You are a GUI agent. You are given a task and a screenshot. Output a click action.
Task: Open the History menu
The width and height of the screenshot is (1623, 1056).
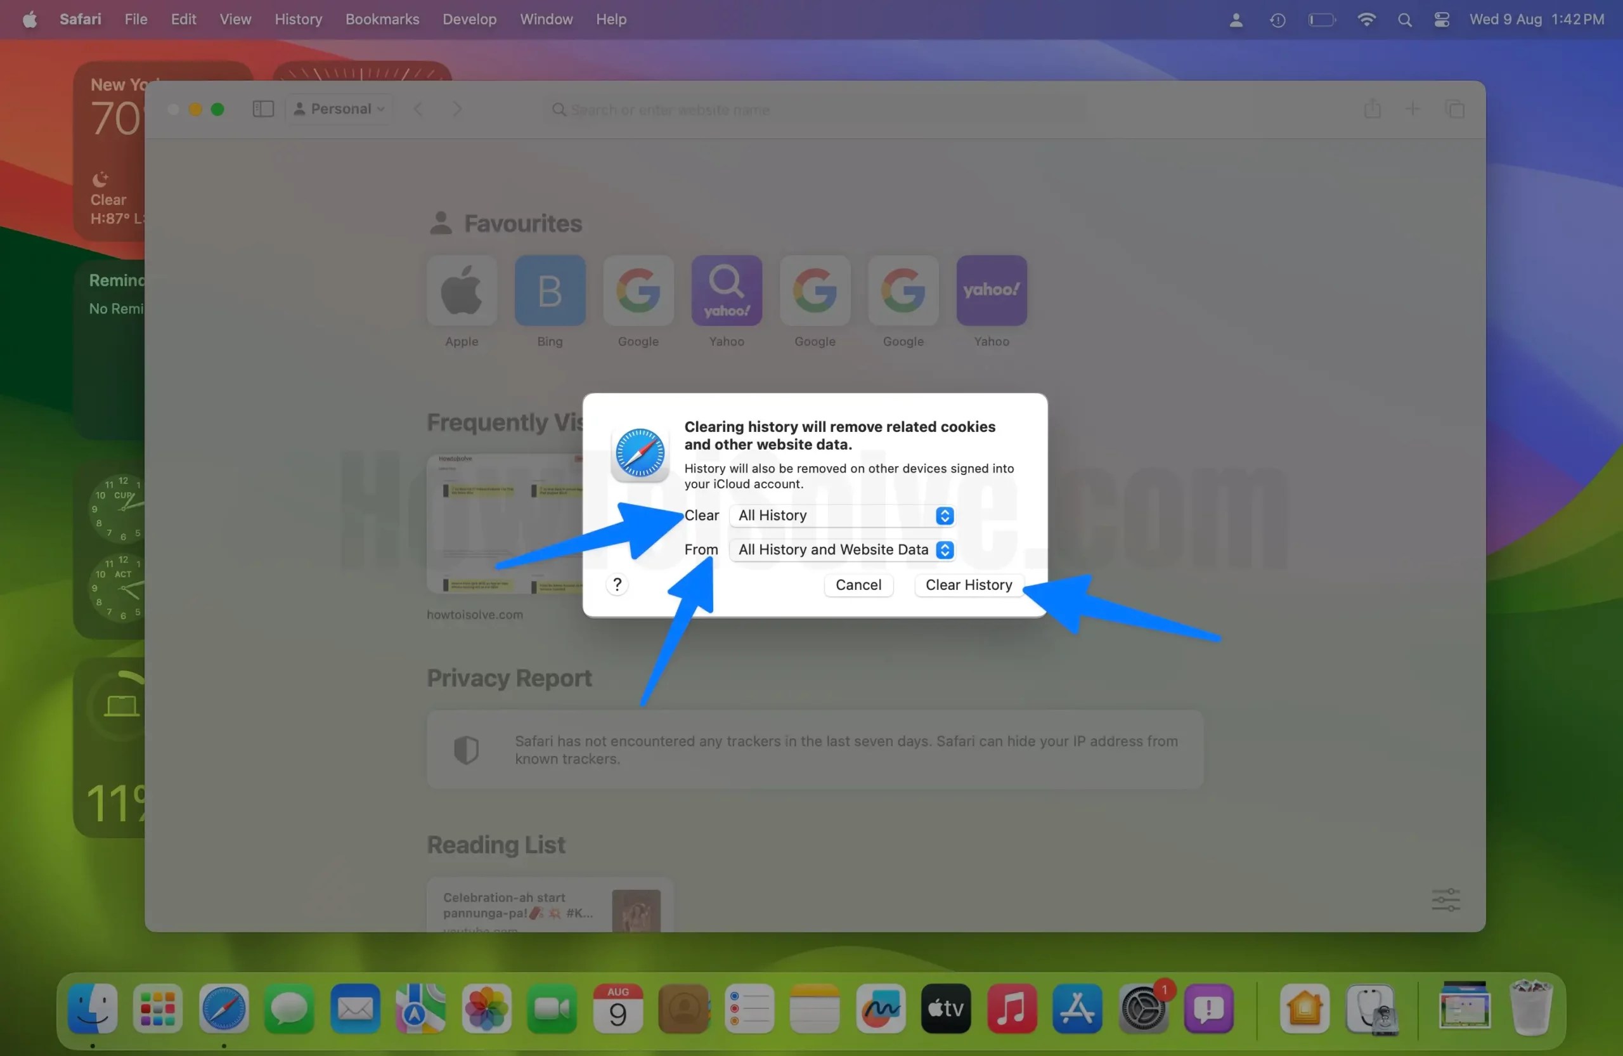(298, 19)
